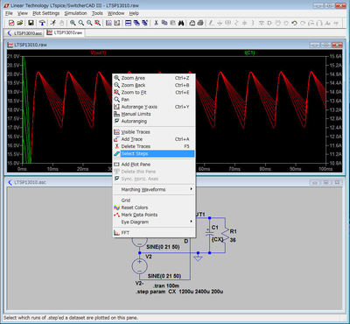350x324 pixels.
Task: Click capacitor C1 in the schematic
Action: point(210,234)
